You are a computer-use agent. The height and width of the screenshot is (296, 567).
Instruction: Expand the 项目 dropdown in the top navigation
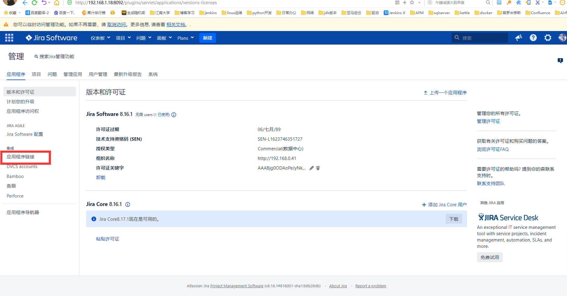123,38
